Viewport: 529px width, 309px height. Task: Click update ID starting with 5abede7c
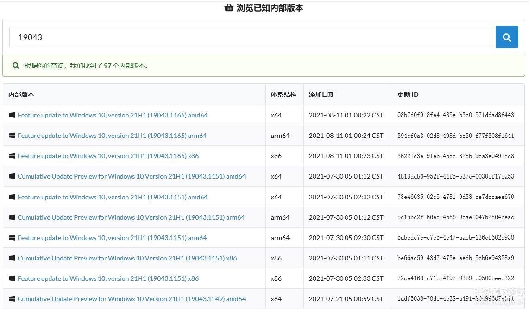click(x=456, y=238)
